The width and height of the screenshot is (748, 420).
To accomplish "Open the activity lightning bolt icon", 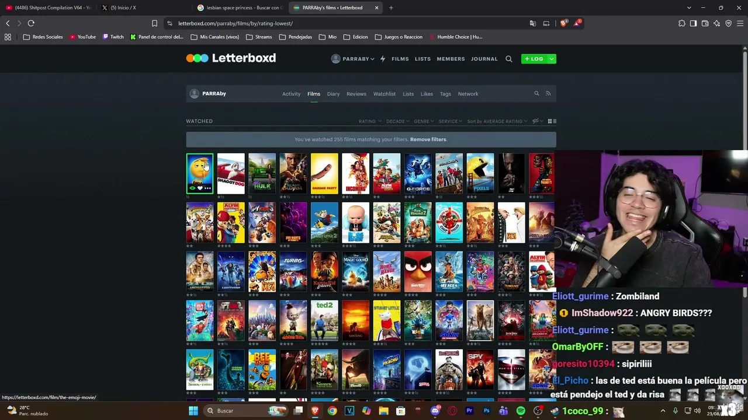I will (x=383, y=59).
